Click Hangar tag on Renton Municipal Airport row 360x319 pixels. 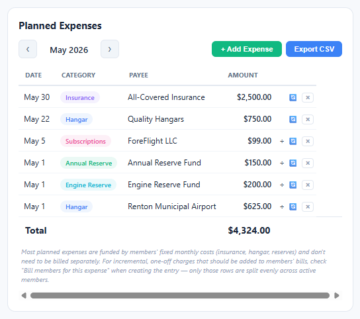point(77,206)
